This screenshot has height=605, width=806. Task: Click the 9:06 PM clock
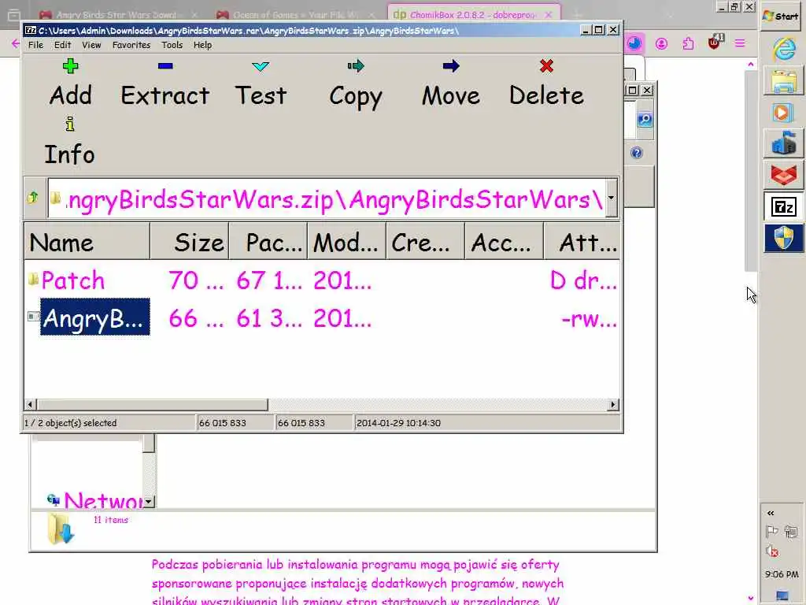click(782, 574)
